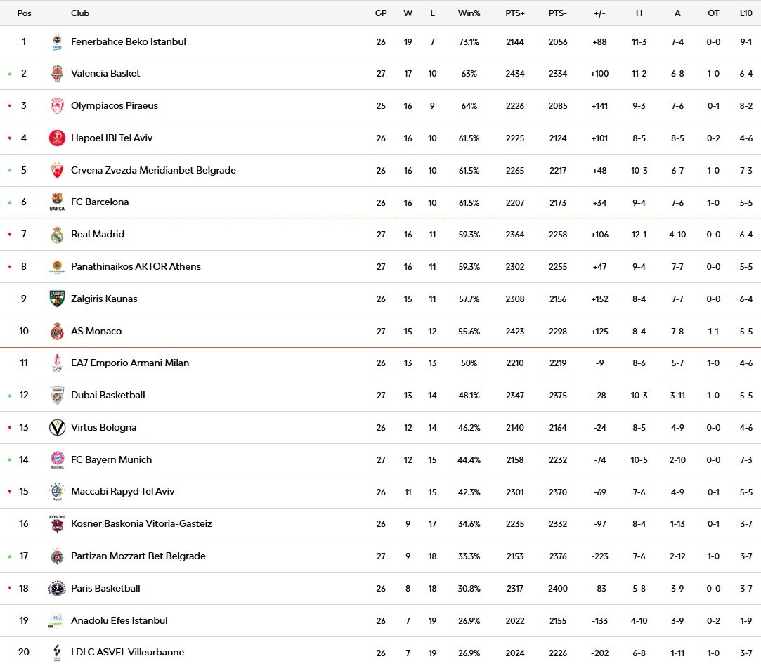Open Hapoel IBI Tel Aviv team link
Image resolution: width=761 pixels, height=666 pixels.
(x=112, y=138)
